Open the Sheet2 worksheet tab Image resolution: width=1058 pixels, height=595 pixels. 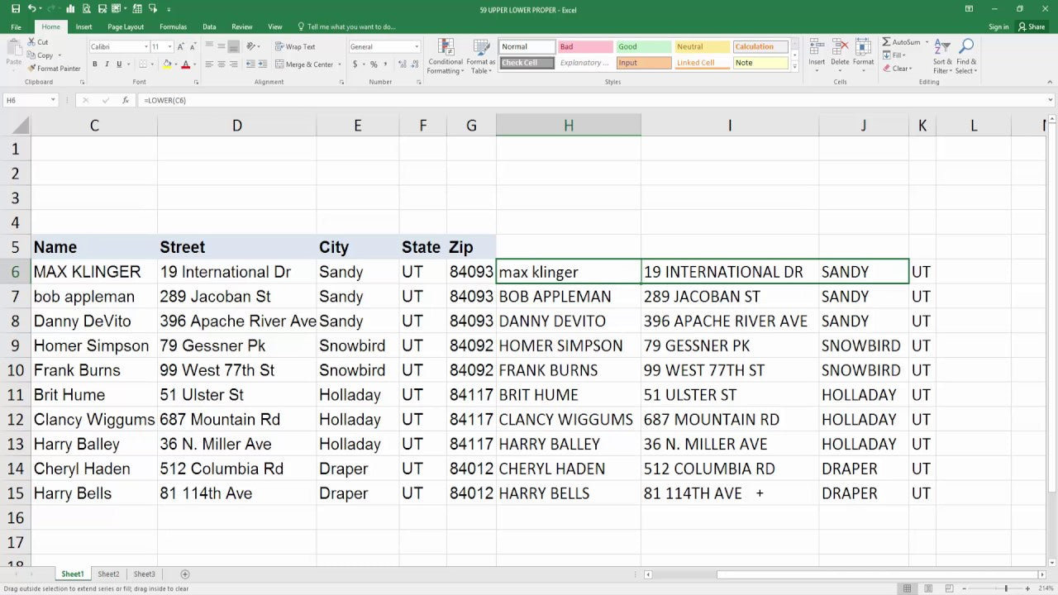click(x=108, y=574)
